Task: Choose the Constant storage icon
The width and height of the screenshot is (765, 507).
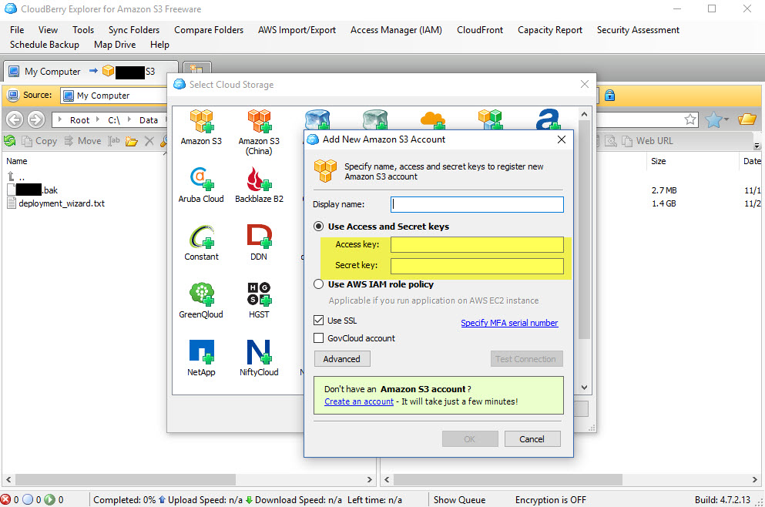Action: coord(202,237)
